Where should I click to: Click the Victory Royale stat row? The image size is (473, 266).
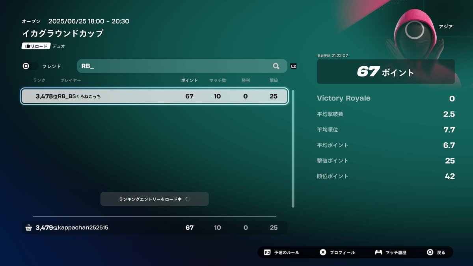pos(386,99)
